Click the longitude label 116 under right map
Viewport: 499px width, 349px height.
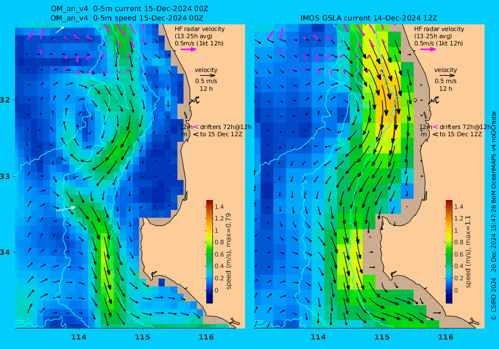coord(446,337)
